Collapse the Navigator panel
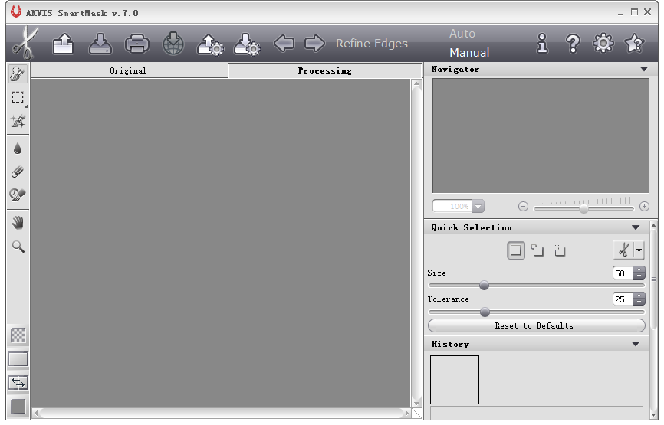Screen dimensions: 664x425 tap(644, 69)
